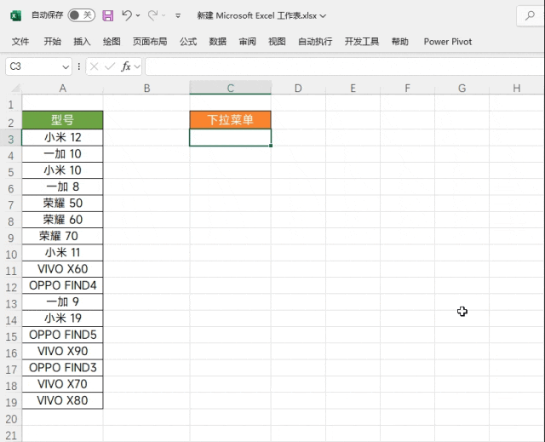Select row 1 header
The width and height of the screenshot is (545, 442).
pyautogui.click(x=11, y=104)
